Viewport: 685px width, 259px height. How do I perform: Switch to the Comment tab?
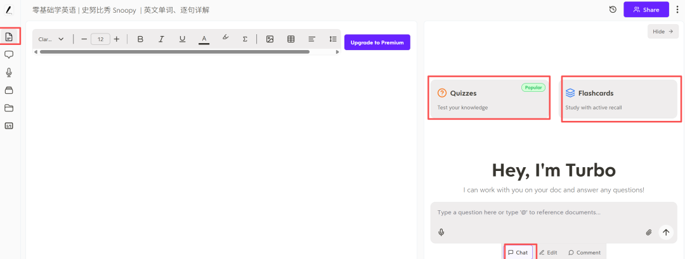[584, 252]
